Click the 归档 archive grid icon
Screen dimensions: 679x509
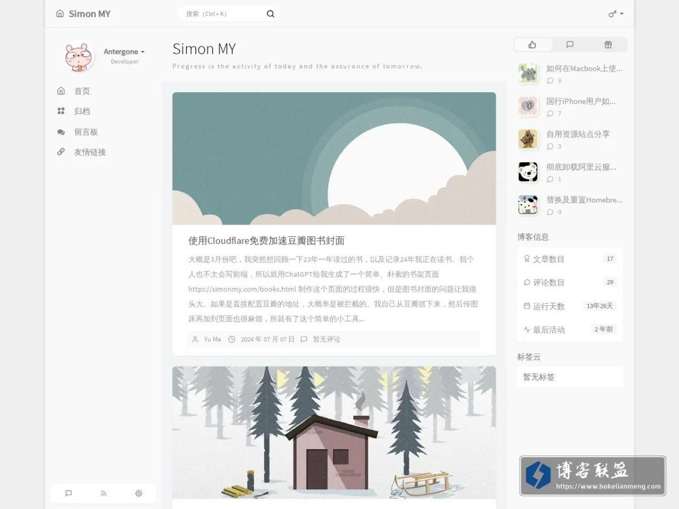click(61, 111)
